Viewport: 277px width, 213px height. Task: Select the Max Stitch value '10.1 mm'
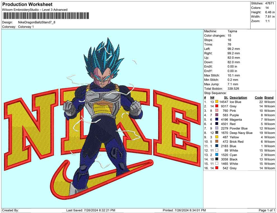coord(234,75)
